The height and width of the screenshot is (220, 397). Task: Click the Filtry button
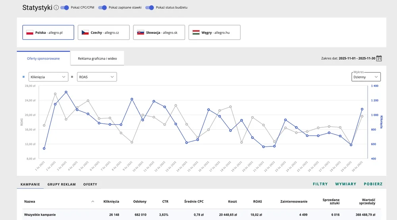point(320,184)
